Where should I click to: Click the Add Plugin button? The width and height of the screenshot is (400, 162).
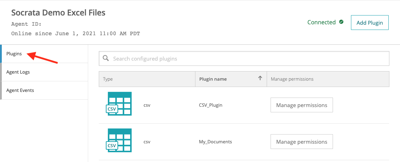[370, 23]
